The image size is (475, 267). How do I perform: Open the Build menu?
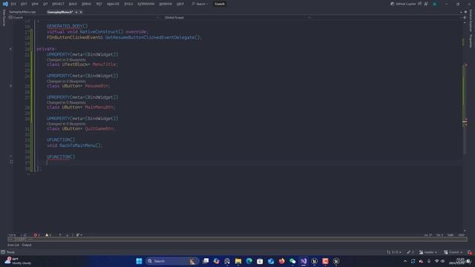click(x=73, y=4)
